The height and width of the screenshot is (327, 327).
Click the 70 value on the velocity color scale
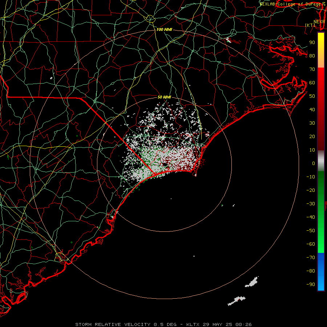pos(312,69)
